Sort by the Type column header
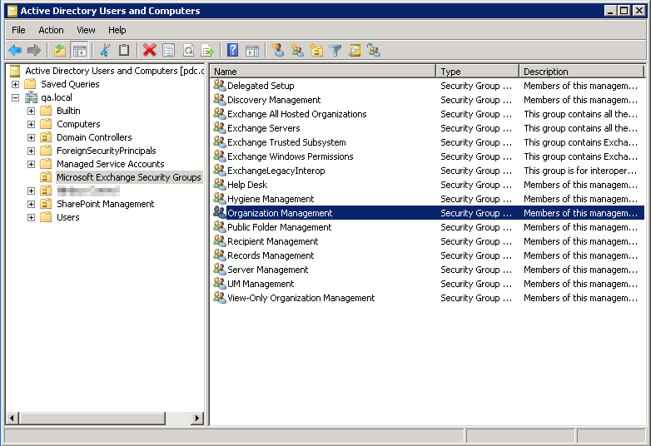Image resolution: width=651 pixels, height=446 pixels. tap(478, 72)
